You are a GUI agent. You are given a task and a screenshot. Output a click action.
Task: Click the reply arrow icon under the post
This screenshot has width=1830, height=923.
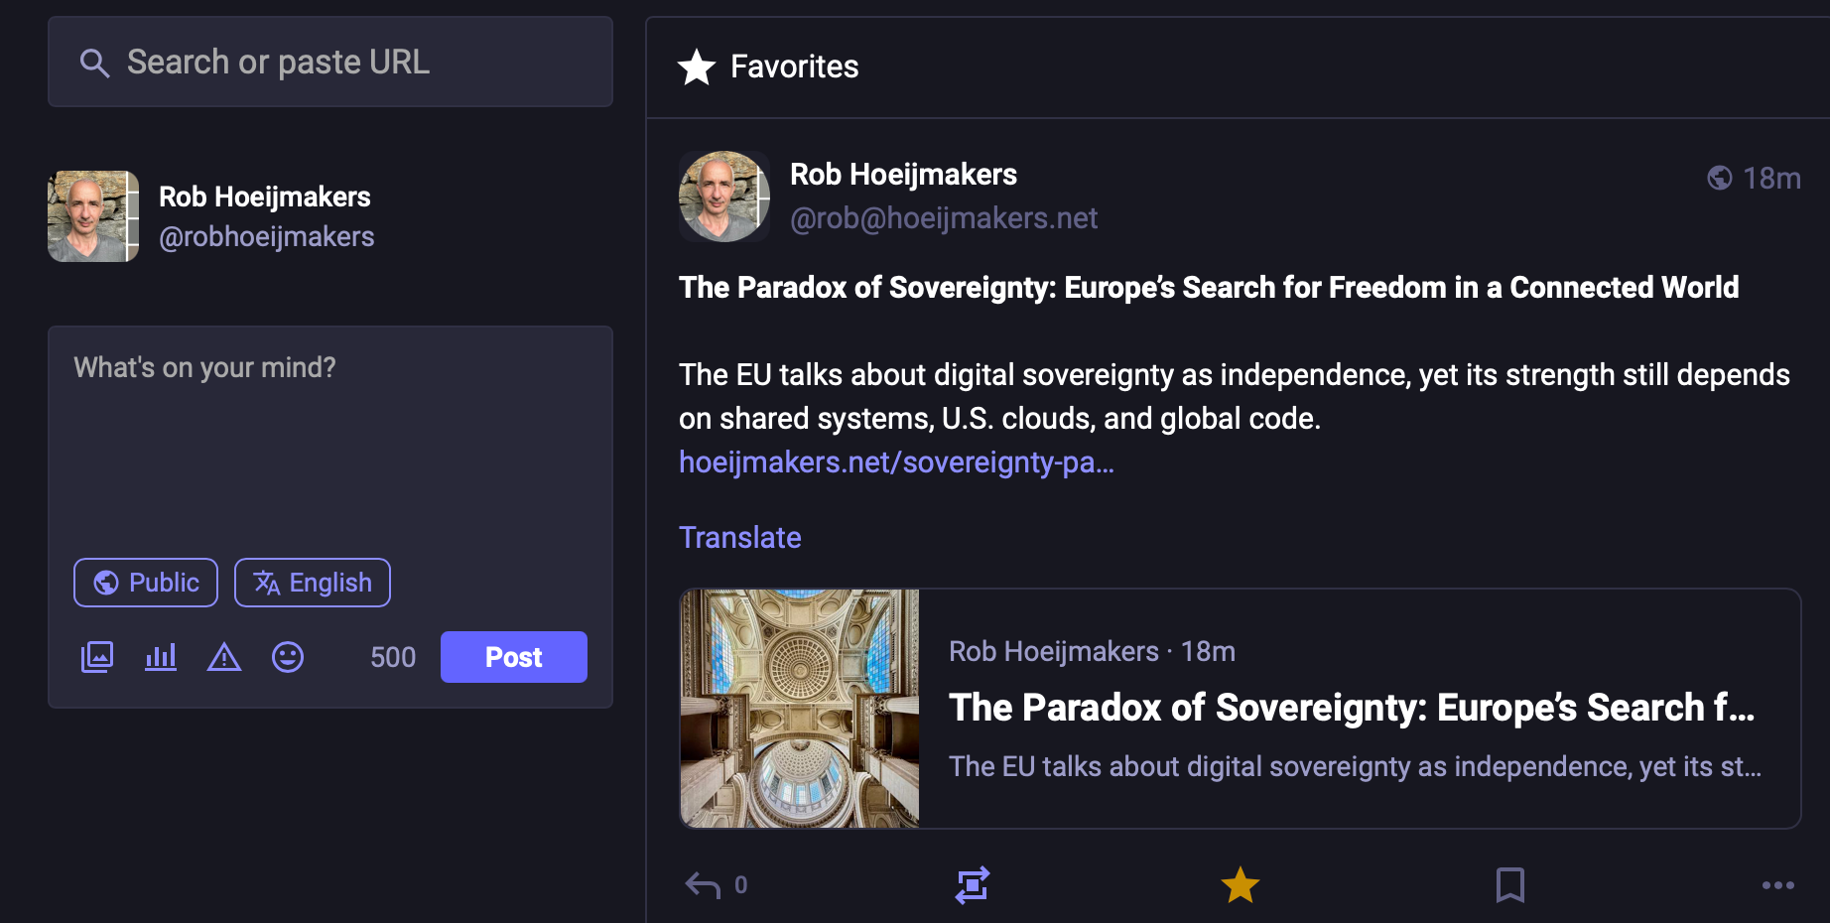click(x=704, y=884)
